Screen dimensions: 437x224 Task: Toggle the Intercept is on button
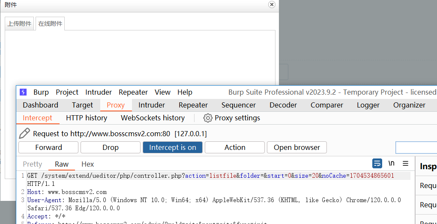tap(173, 147)
